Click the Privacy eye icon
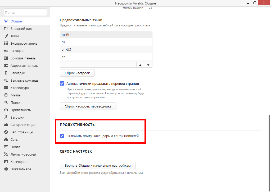 point(6,110)
